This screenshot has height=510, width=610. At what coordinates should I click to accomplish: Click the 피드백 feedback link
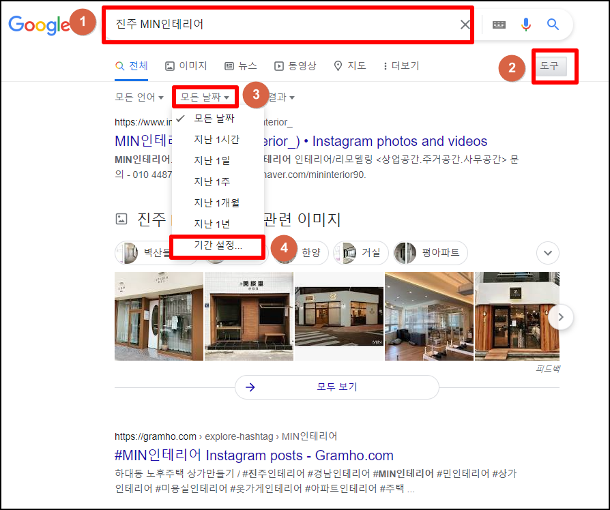(x=548, y=368)
